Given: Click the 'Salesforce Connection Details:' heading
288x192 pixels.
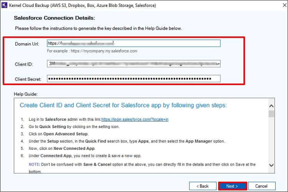Looking at the screenshot, I should pyautogui.click(x=55, y=18).
